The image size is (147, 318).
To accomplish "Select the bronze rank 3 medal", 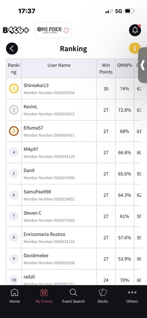I will tap(14, 131).
